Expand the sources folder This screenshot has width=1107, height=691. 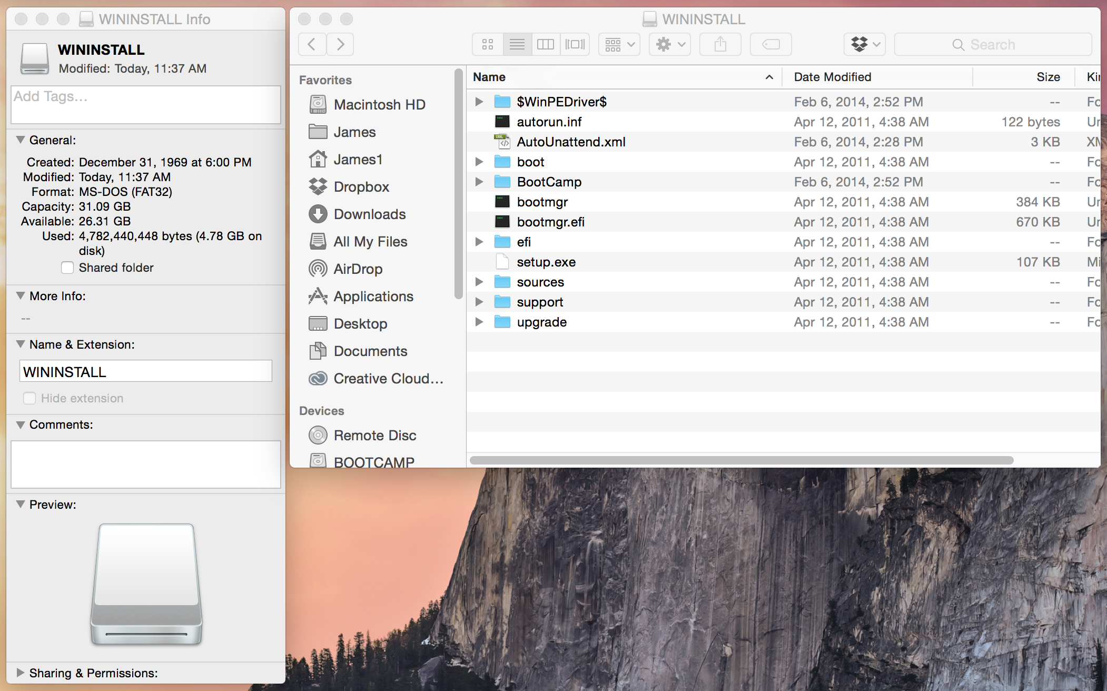point(479,282)
